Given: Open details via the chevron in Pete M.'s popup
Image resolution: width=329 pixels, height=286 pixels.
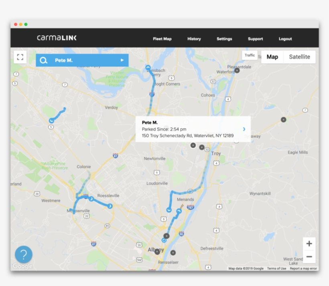Looking at the screenshot, I should coord(245,129).
